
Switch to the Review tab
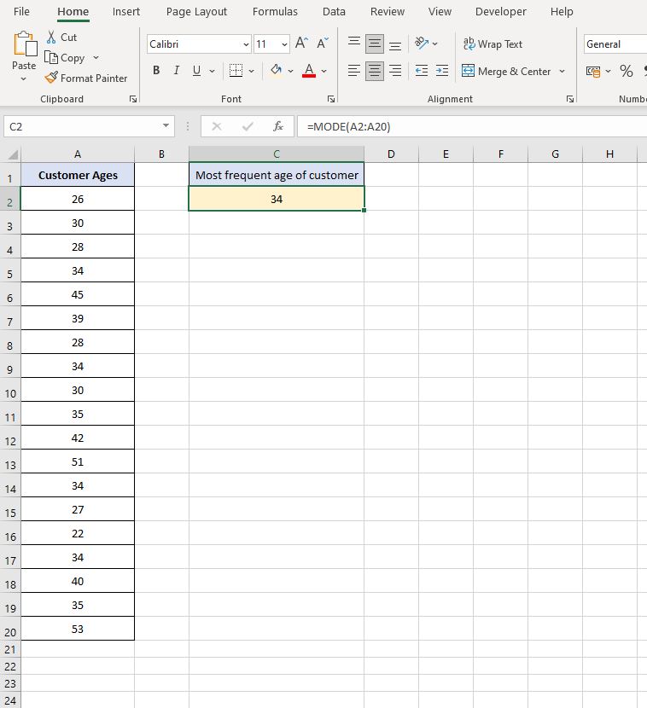click(388, 12)
